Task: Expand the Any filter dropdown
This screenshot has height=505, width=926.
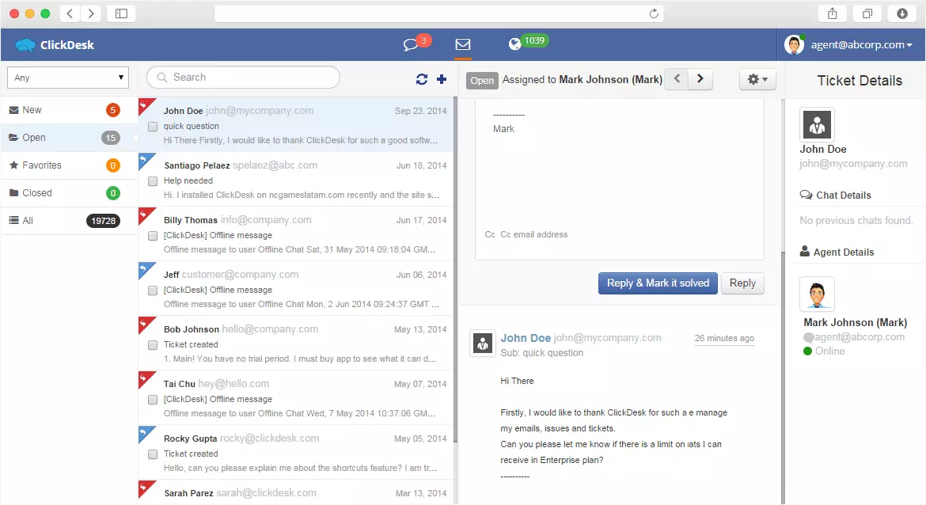Action: point(67,77)
